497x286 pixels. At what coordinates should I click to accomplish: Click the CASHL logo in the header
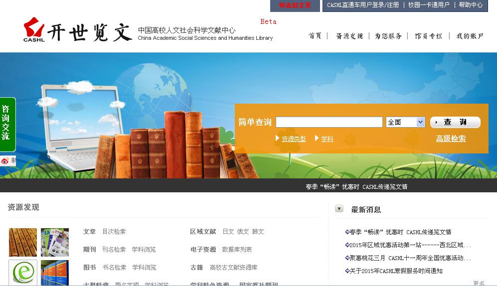point(34,30)
